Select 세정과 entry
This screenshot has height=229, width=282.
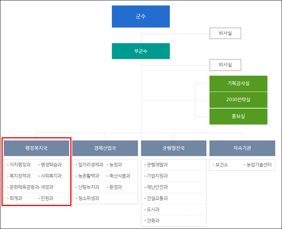pyautogui.click(x=47, y=187)
